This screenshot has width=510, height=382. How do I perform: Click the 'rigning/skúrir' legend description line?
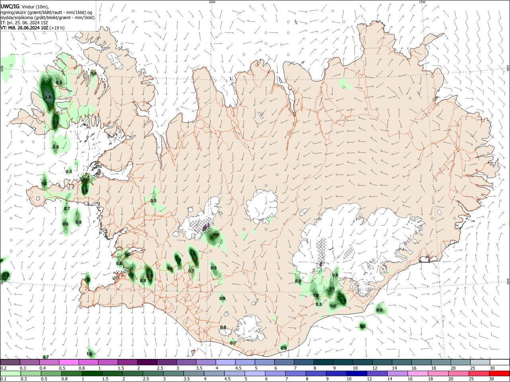(46, 12)
